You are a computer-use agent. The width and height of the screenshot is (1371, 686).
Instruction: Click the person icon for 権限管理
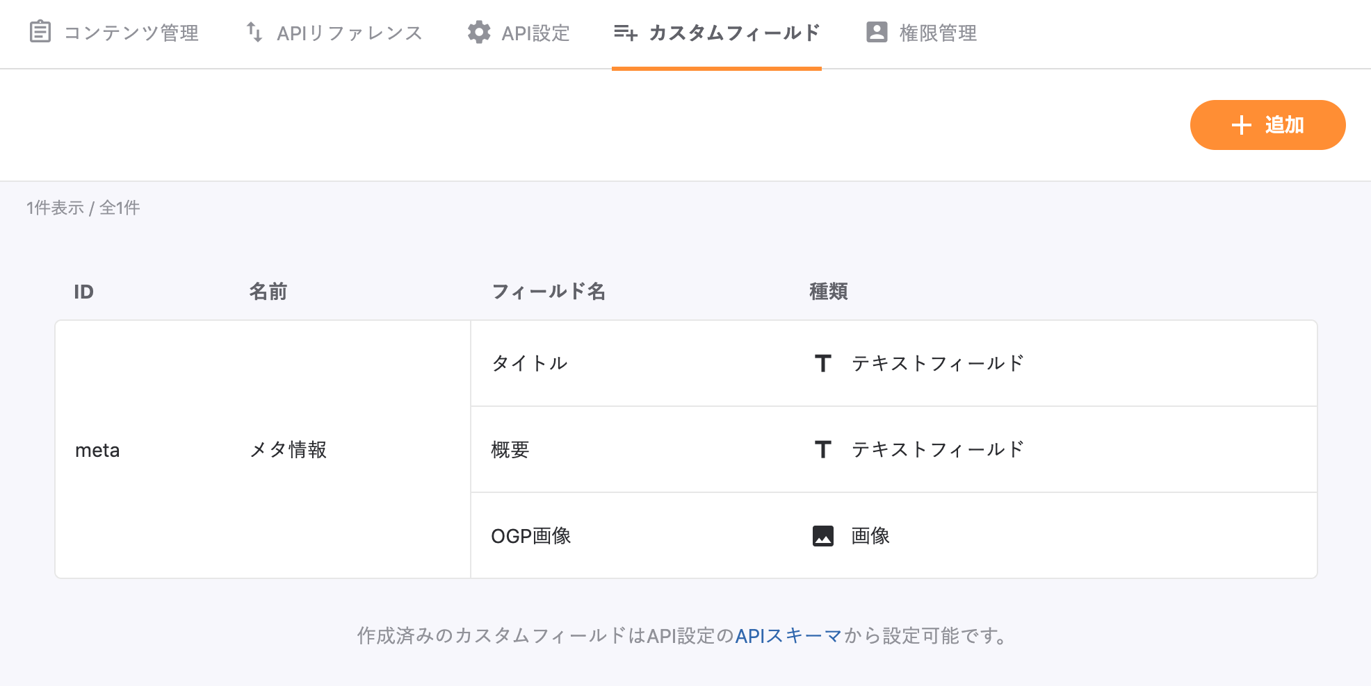coord(877,32)
